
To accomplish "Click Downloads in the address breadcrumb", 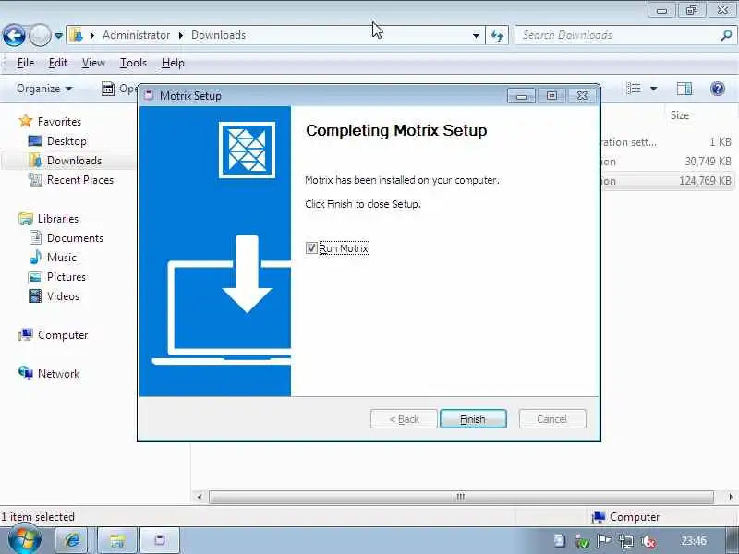I will pos(218,35).
